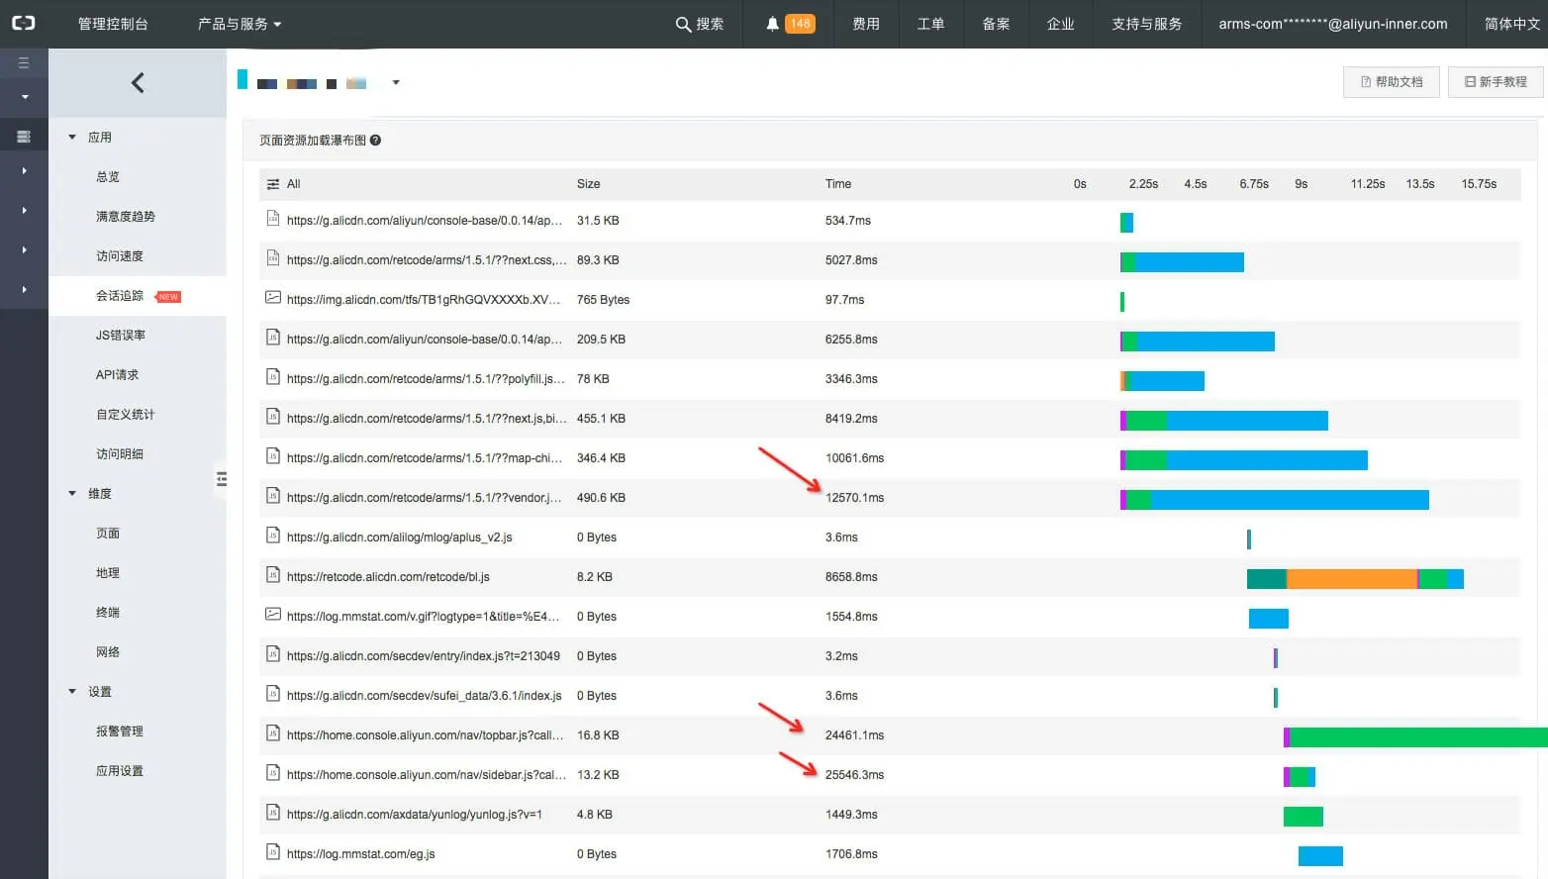Open the arms-com account menu
This screenshot has height=879, width=1548.
(x=1332, y=24)
